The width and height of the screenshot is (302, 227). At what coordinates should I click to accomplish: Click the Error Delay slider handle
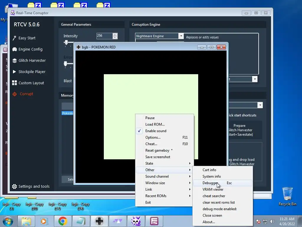tap(65, 64)
